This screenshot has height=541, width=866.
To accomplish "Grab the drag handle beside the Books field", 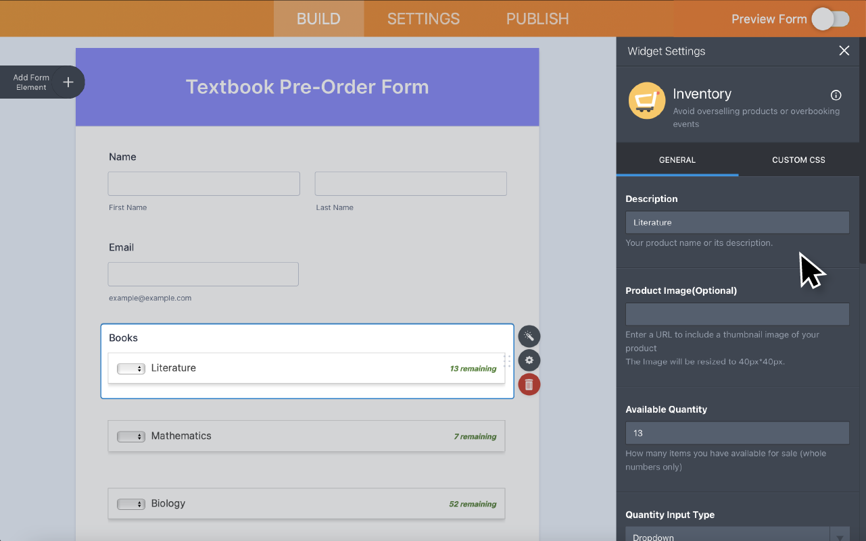I will [x=507, y=361].
